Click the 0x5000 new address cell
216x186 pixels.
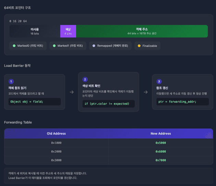160,143
